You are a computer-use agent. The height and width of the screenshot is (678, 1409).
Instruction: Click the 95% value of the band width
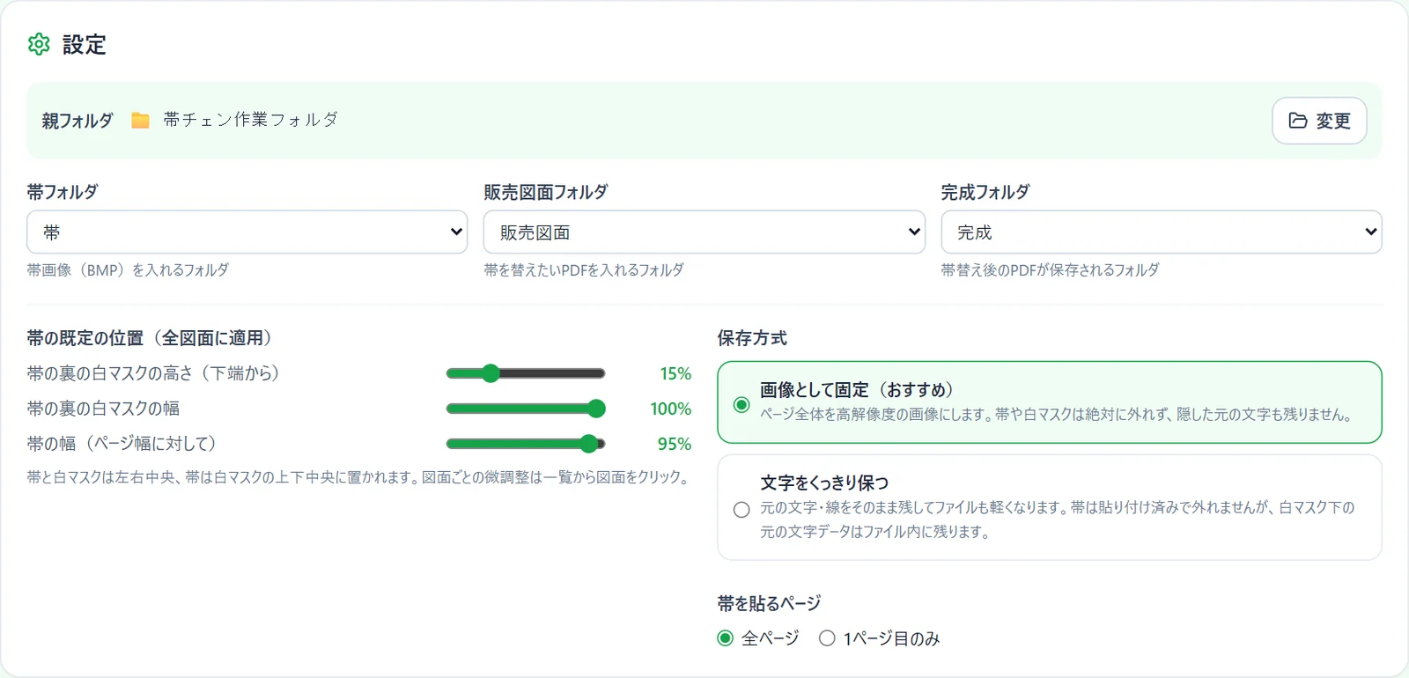click(675, 444)
